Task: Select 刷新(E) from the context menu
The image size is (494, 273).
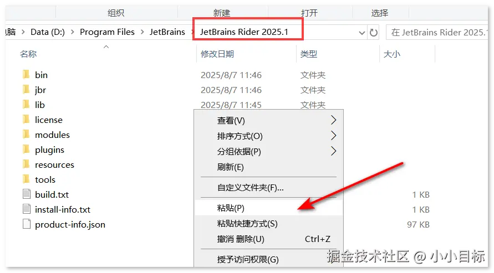Action: coord(268,167)
